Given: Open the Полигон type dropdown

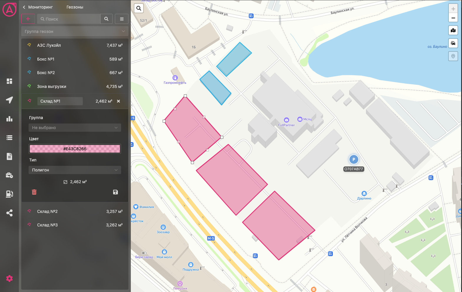Looking at the screenshot, I should tap(75, 170).
